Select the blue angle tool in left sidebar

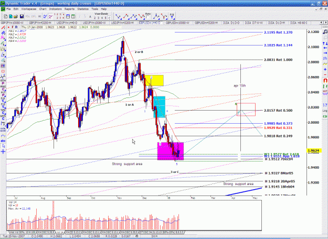(3, 55)
